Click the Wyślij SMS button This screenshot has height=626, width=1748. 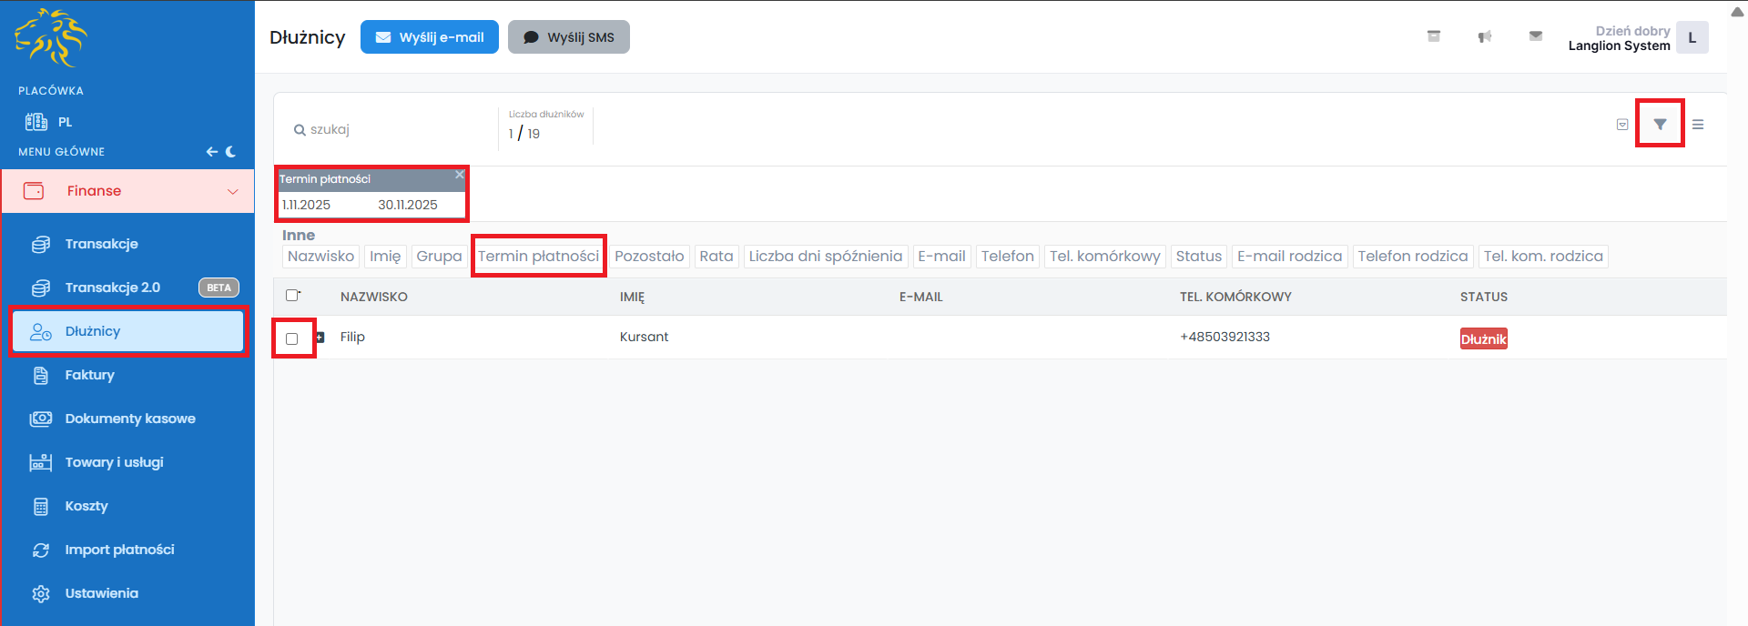[569, 37]
